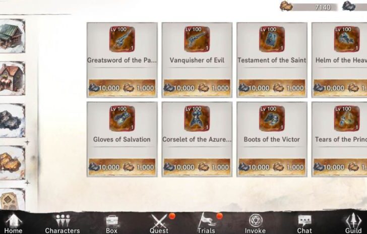Open the Chat speech bubble
Image resolution: width=367 pixels, height=234 pixels.
pyautogui.click(x=304, y=224)
